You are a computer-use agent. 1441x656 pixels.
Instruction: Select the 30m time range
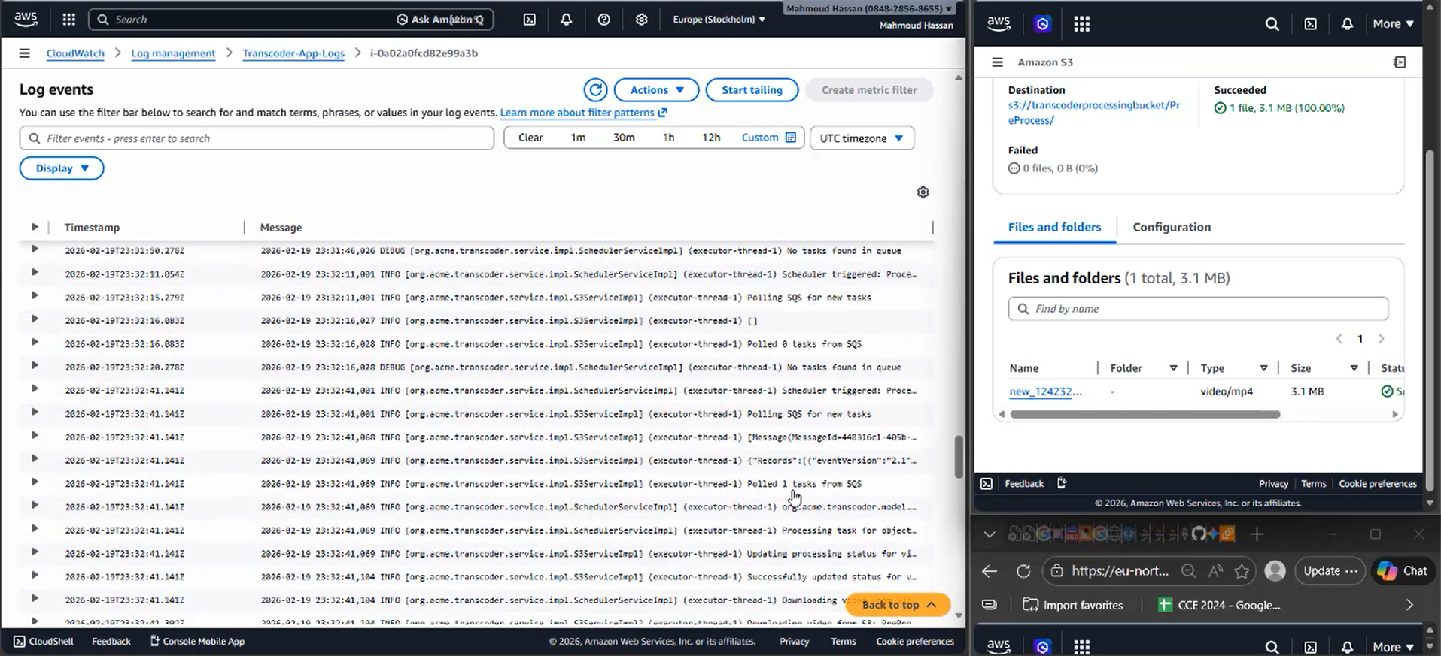click(624, 138)
